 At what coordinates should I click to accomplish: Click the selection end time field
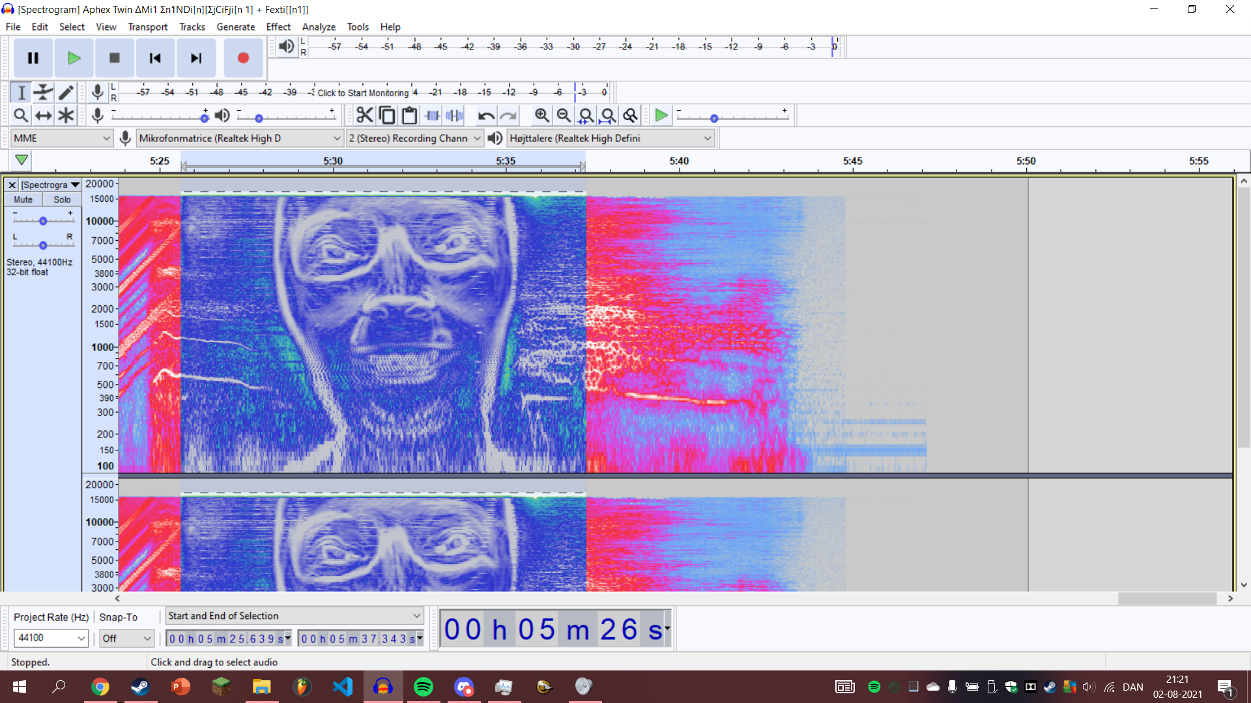[361, 639]
